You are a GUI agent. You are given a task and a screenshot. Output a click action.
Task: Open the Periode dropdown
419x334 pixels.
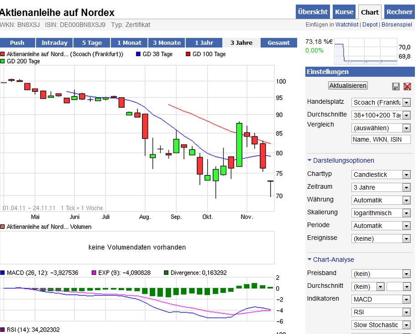tap(381, 226)
